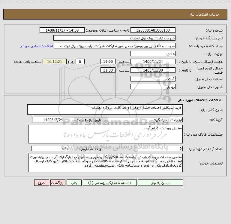Click the تعداد / مقدار مورد نیاز label
Image resolution: width=231 pixels, height=224 pixels.
point(206,149)
